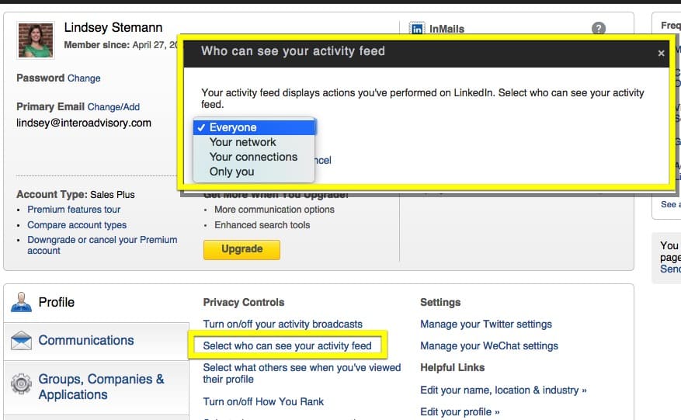Click the Helpful Links heading

[452, 367]
